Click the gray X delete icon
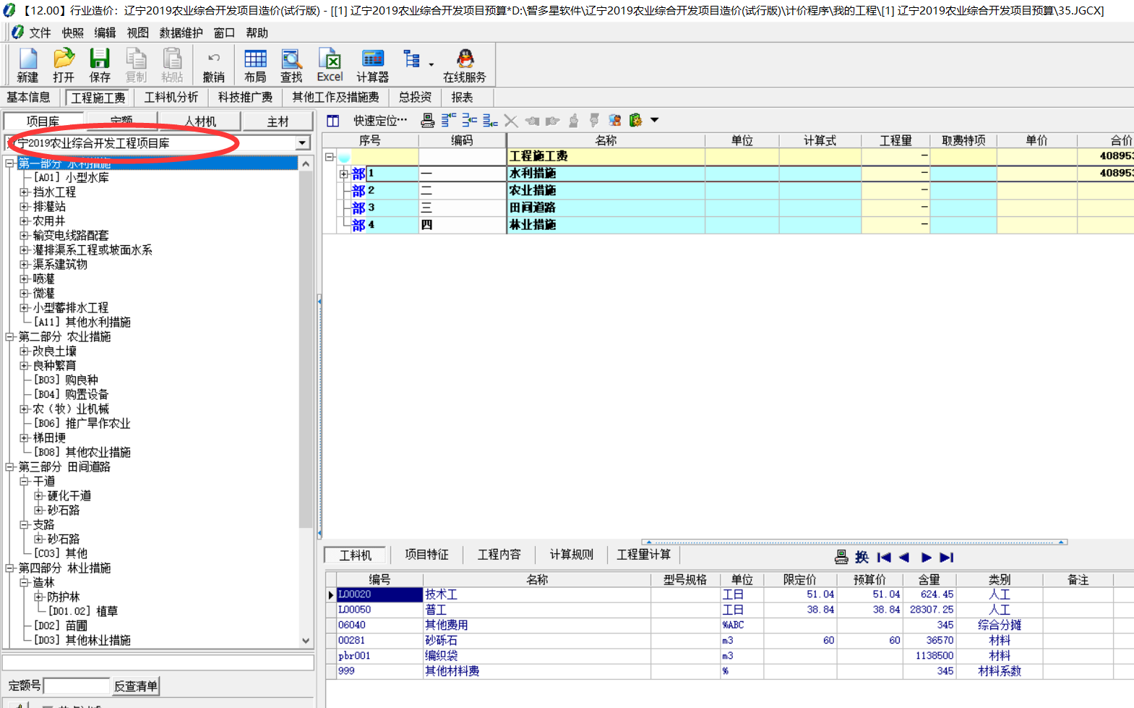 511,121
